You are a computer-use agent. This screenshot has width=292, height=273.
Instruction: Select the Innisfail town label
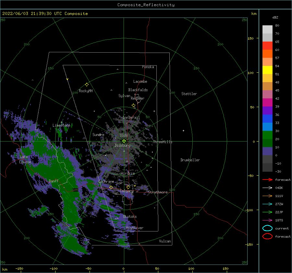pyautogui.click(x=131, y=118)
